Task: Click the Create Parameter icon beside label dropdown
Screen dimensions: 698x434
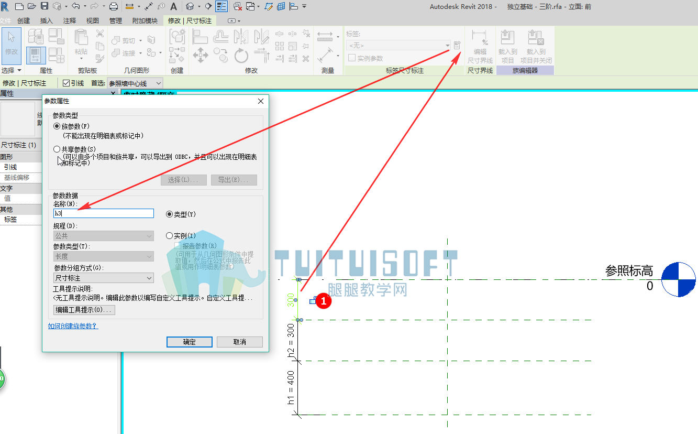Action: (457, 46)
